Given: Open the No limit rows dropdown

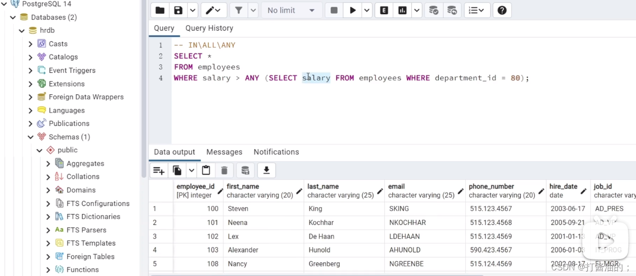Looking at the screenshot, I should click(x=291, y=10).
